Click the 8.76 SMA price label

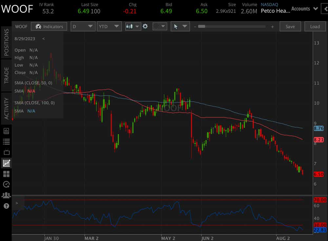[x=318, y=128]
